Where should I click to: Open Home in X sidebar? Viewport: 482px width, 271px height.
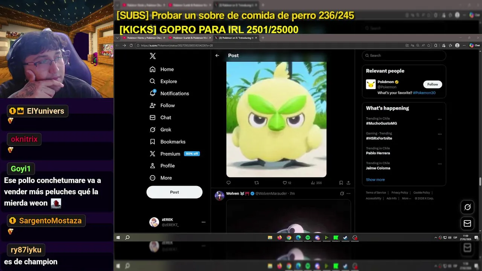click(162, 69)
